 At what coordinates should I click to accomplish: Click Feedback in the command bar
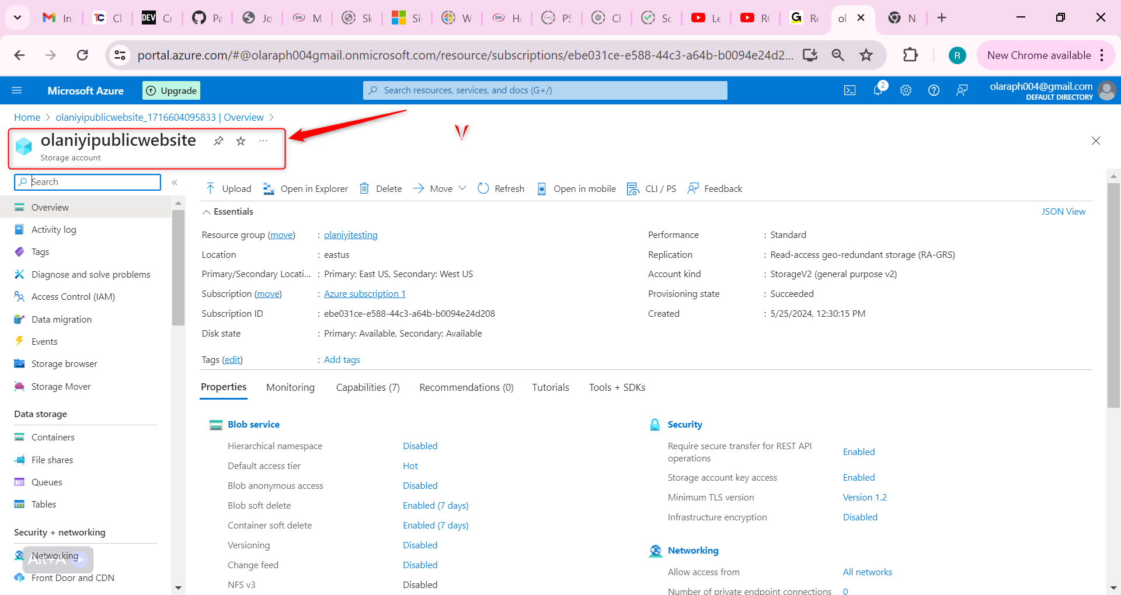click(715, 188)
